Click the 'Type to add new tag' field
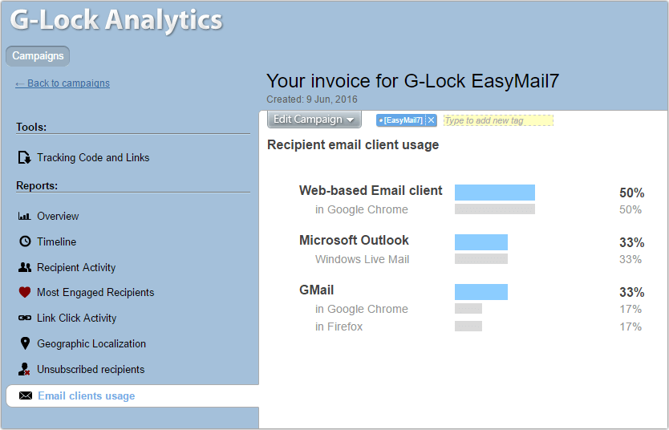669x430 pixels. (x=498, y=120)
